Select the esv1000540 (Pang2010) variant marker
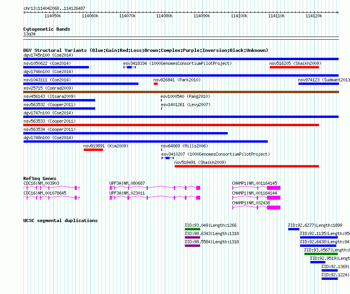The height and width of the screenshot is (294, 350). pyautogui.click(x=161, y=100)
